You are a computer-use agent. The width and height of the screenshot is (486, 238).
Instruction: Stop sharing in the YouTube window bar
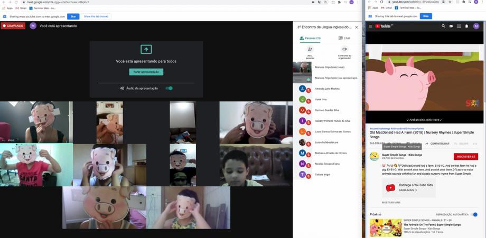pyautogui.click(x=426, y=16)
